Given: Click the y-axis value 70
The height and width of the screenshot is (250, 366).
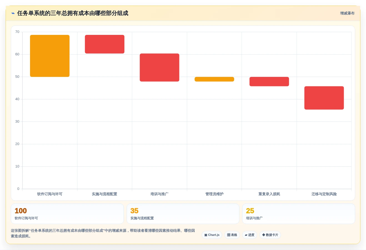Looking at the screenshot, I should click(17, 32).
